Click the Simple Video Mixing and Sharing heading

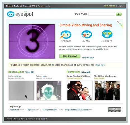click(x=86, y=25)
